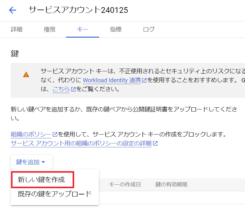Switch to the ログ tab
This screenshot has width=245, height=218.
(x=149, y=29)
